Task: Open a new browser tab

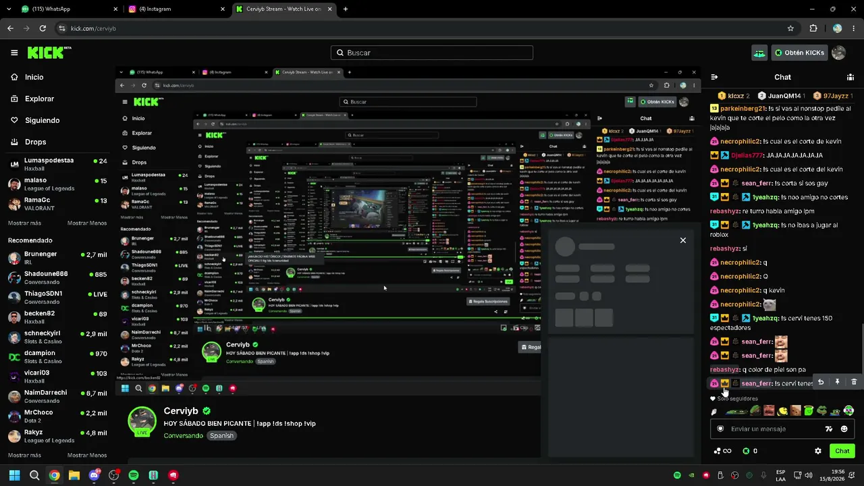Action: [x=346, y=9]
